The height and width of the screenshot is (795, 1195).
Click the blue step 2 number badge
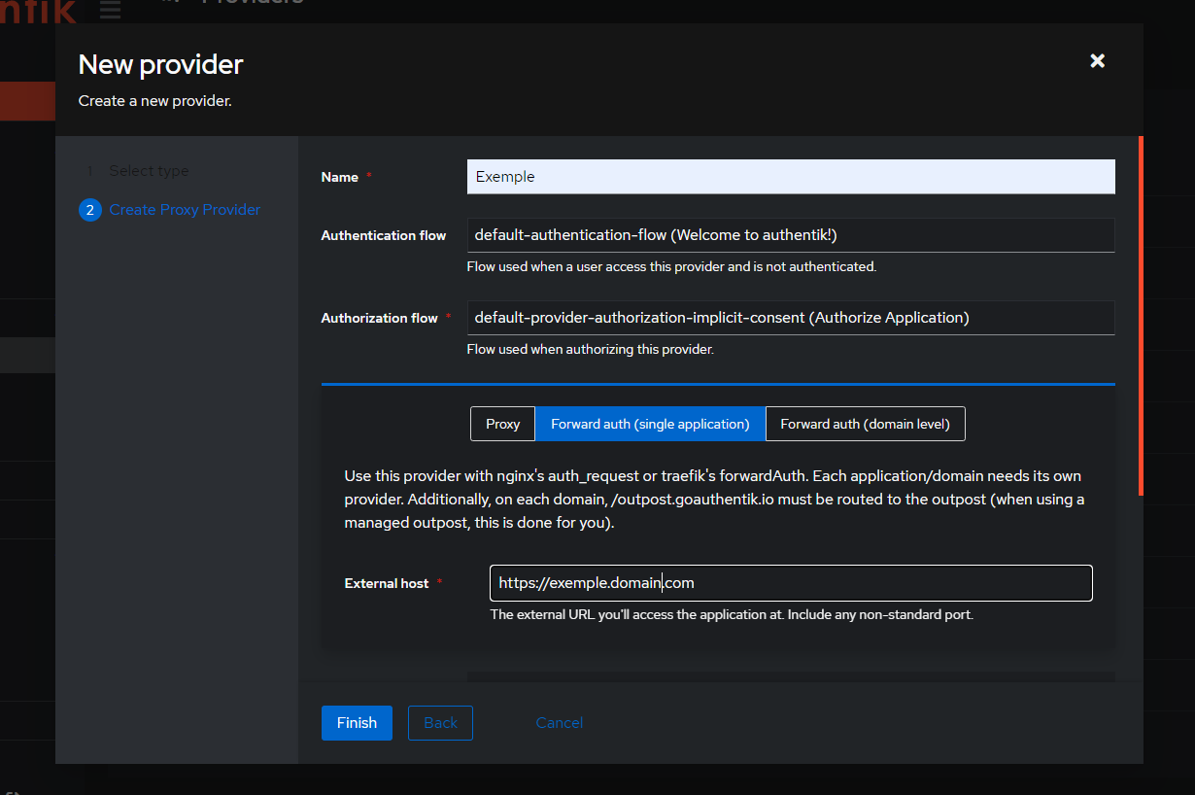point(90,210)
